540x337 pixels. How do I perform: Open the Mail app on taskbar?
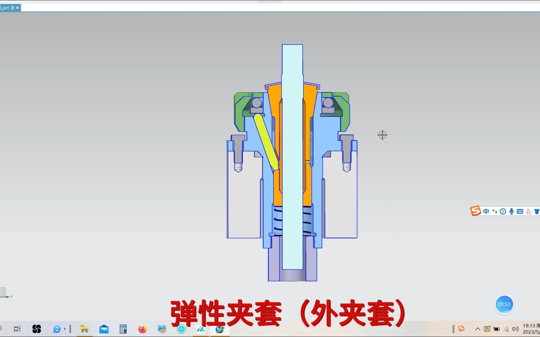104,329
